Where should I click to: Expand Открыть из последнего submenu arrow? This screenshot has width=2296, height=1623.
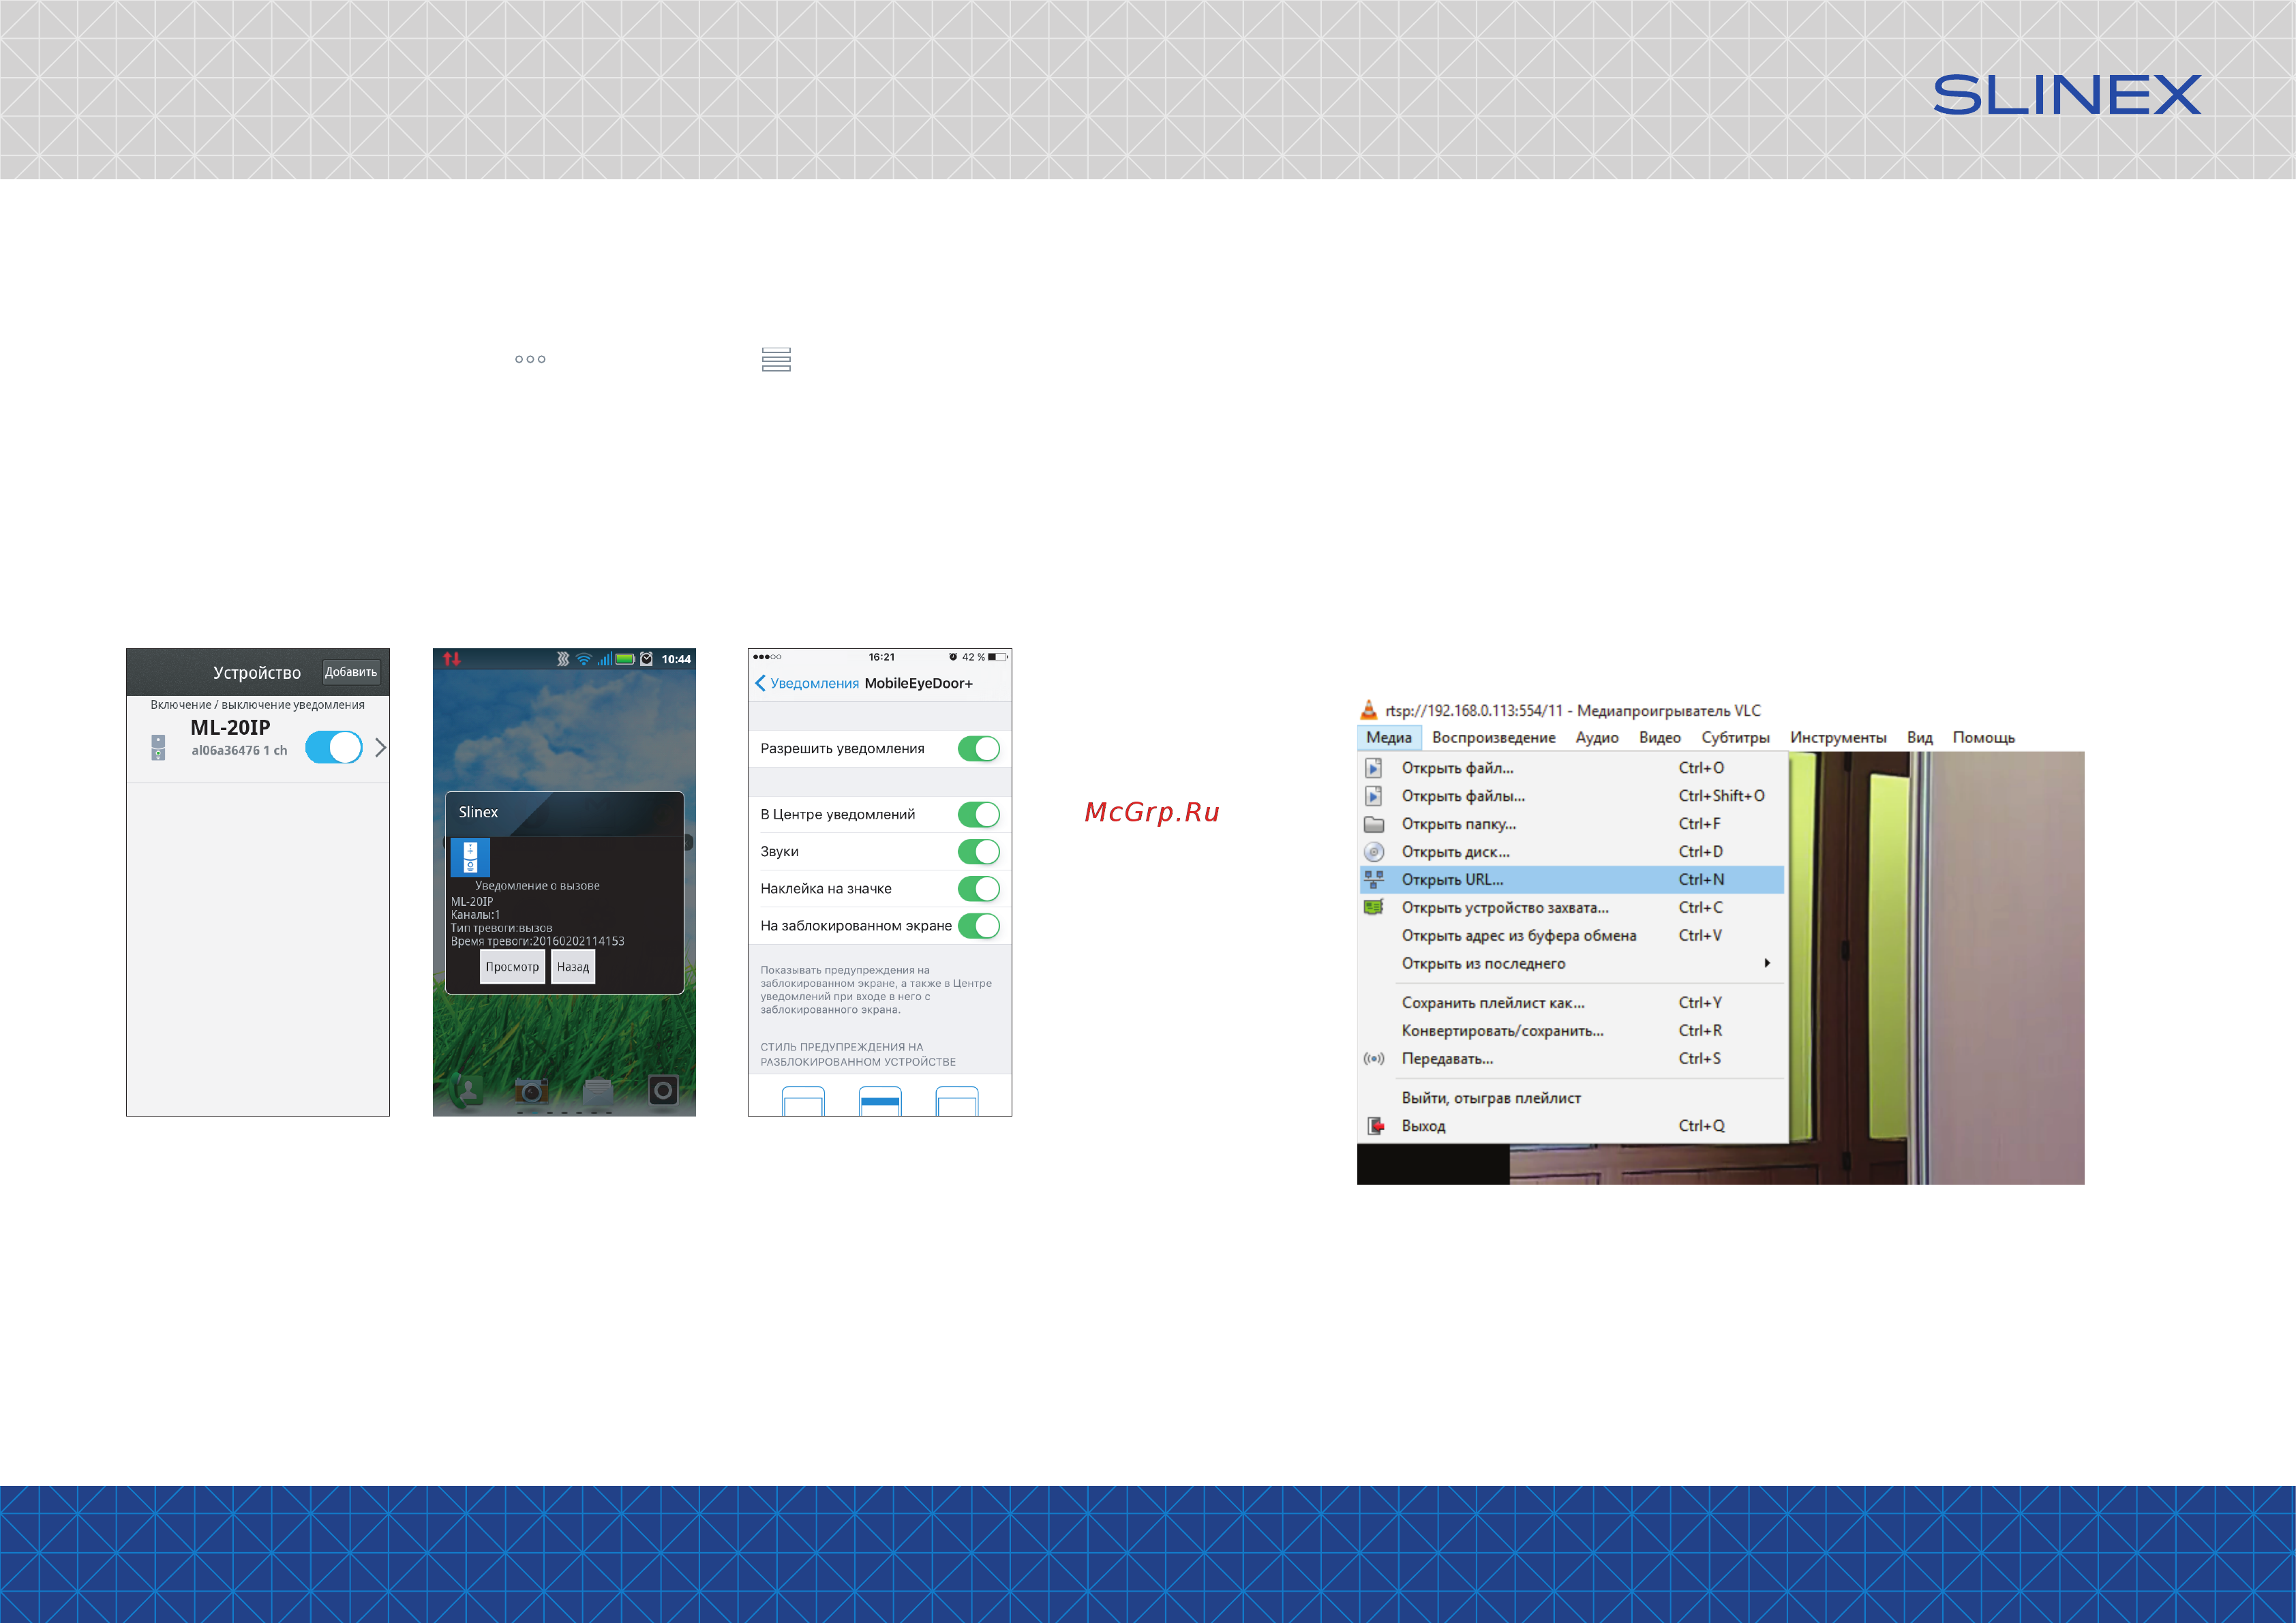tap(1767, 963)
